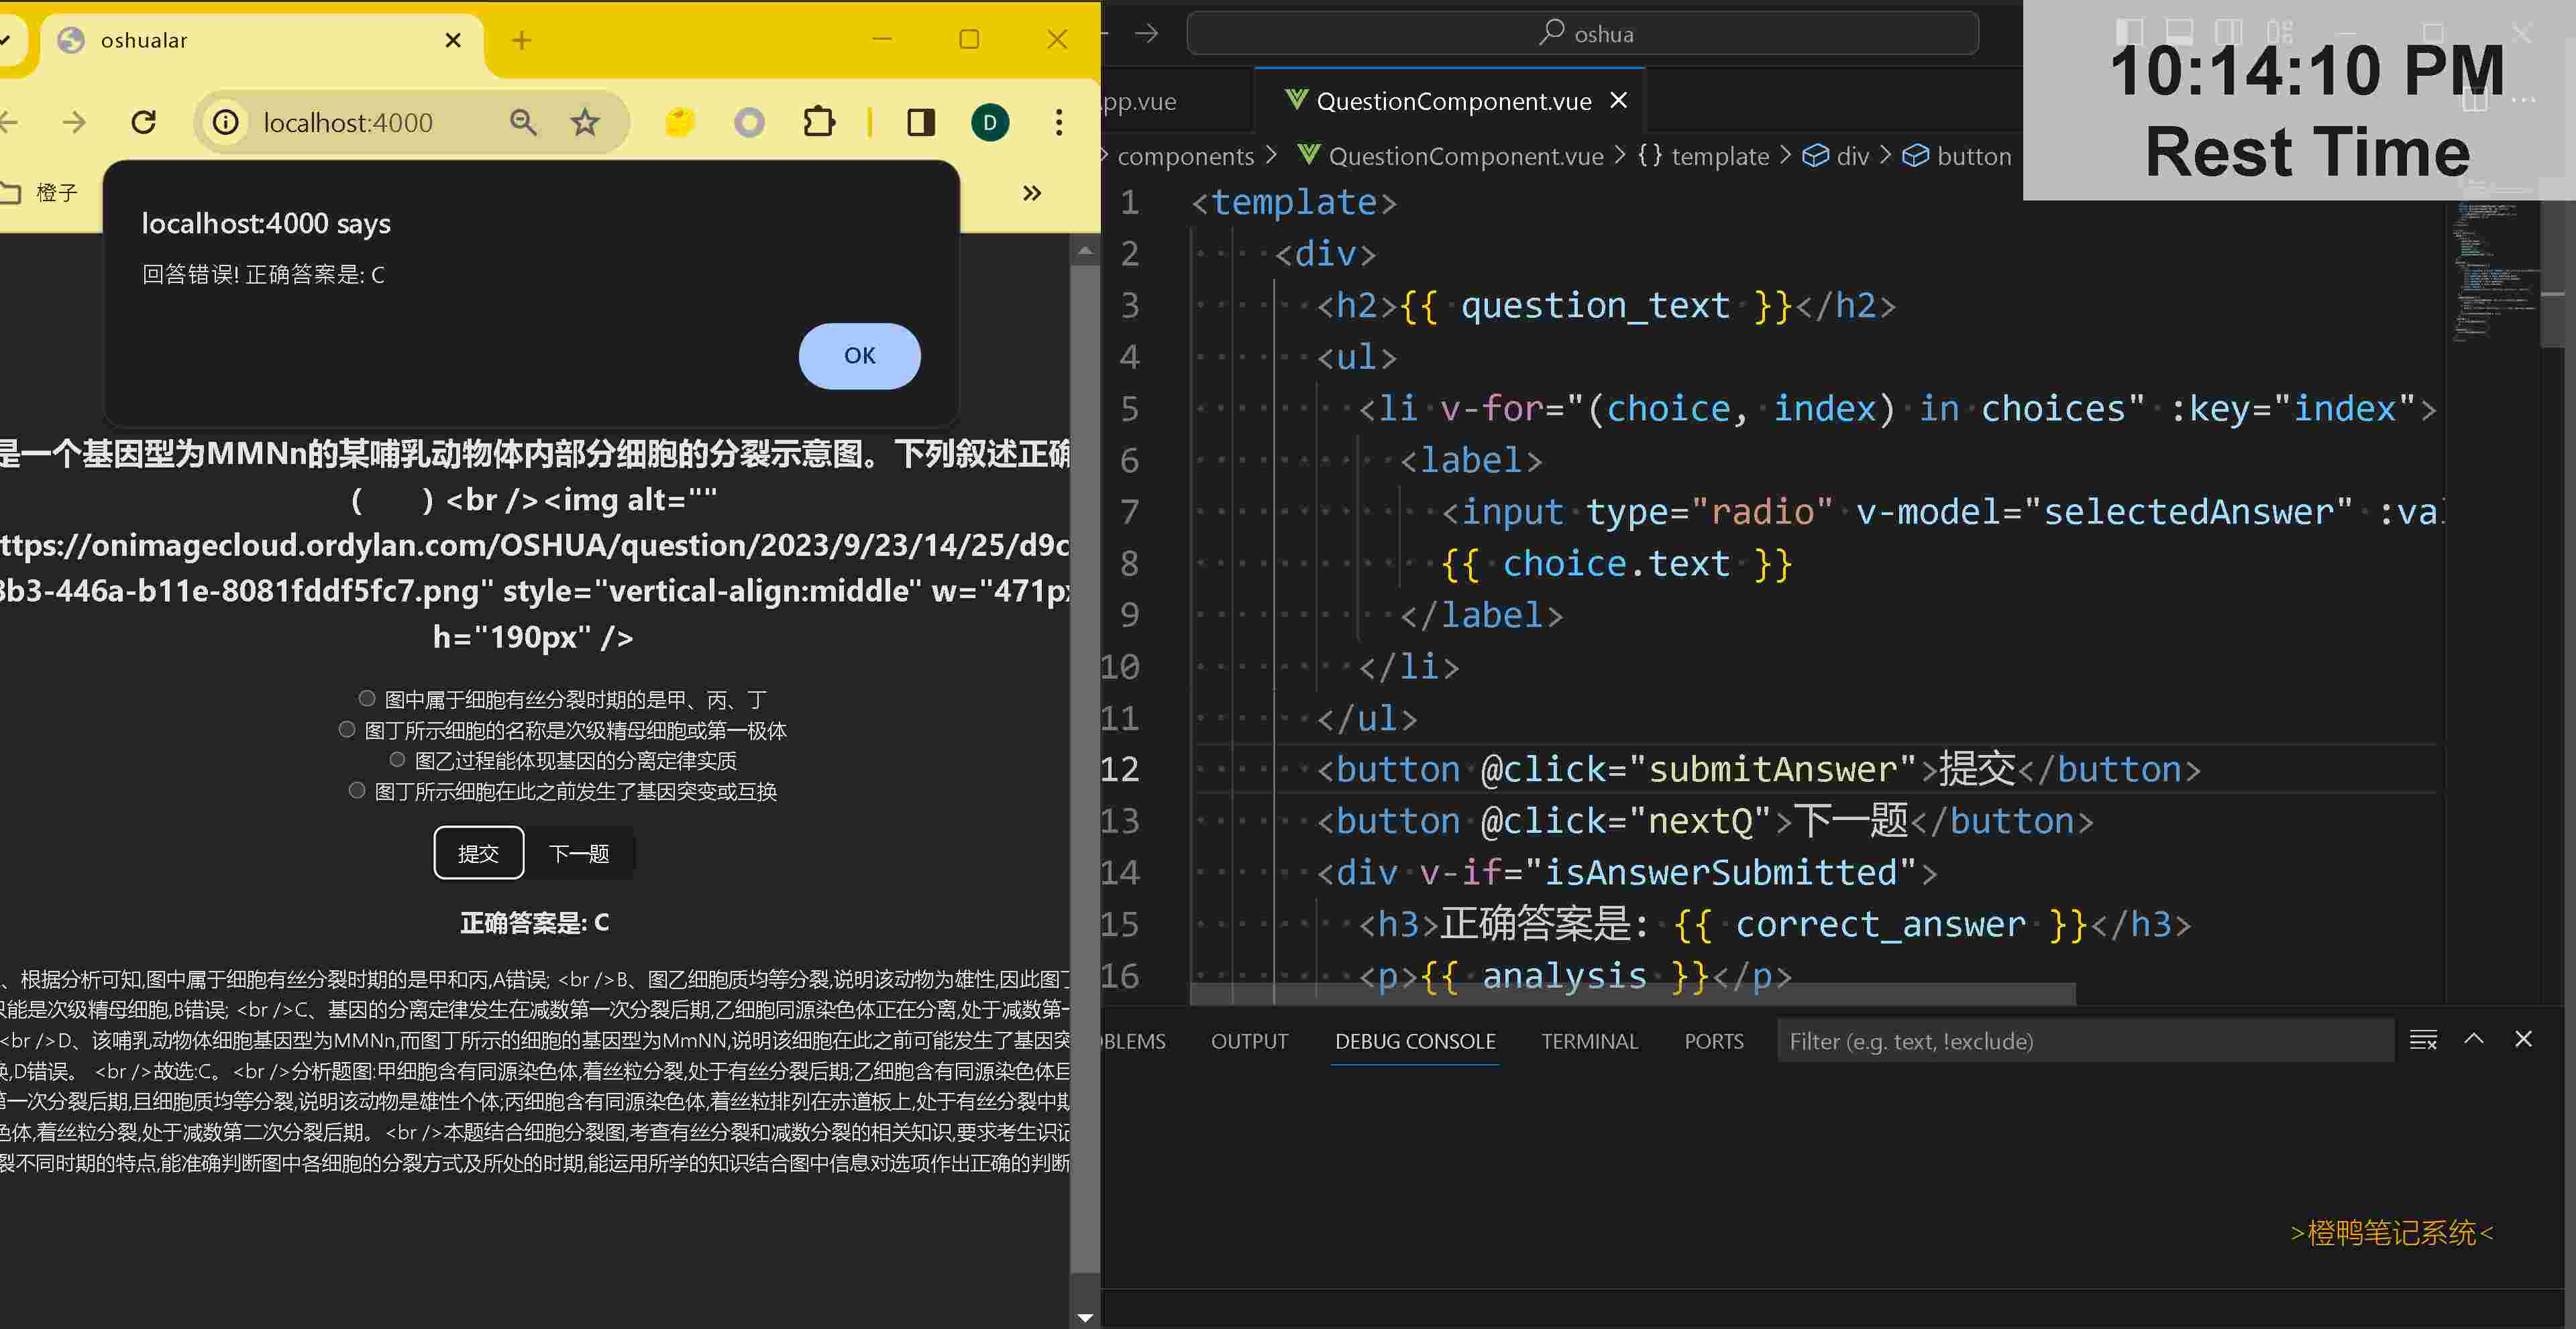The height and width of the screenshot is (1329, 2576).
Task: Click the magnifier zoom icon in the address bar
Action: 523,122
